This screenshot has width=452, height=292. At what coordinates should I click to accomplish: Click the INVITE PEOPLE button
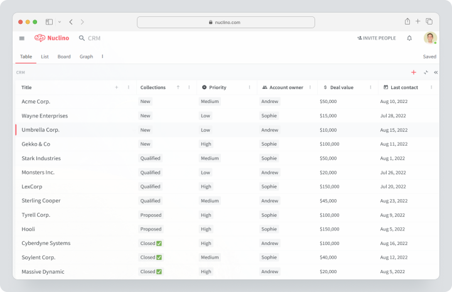(x=377, y=38)
